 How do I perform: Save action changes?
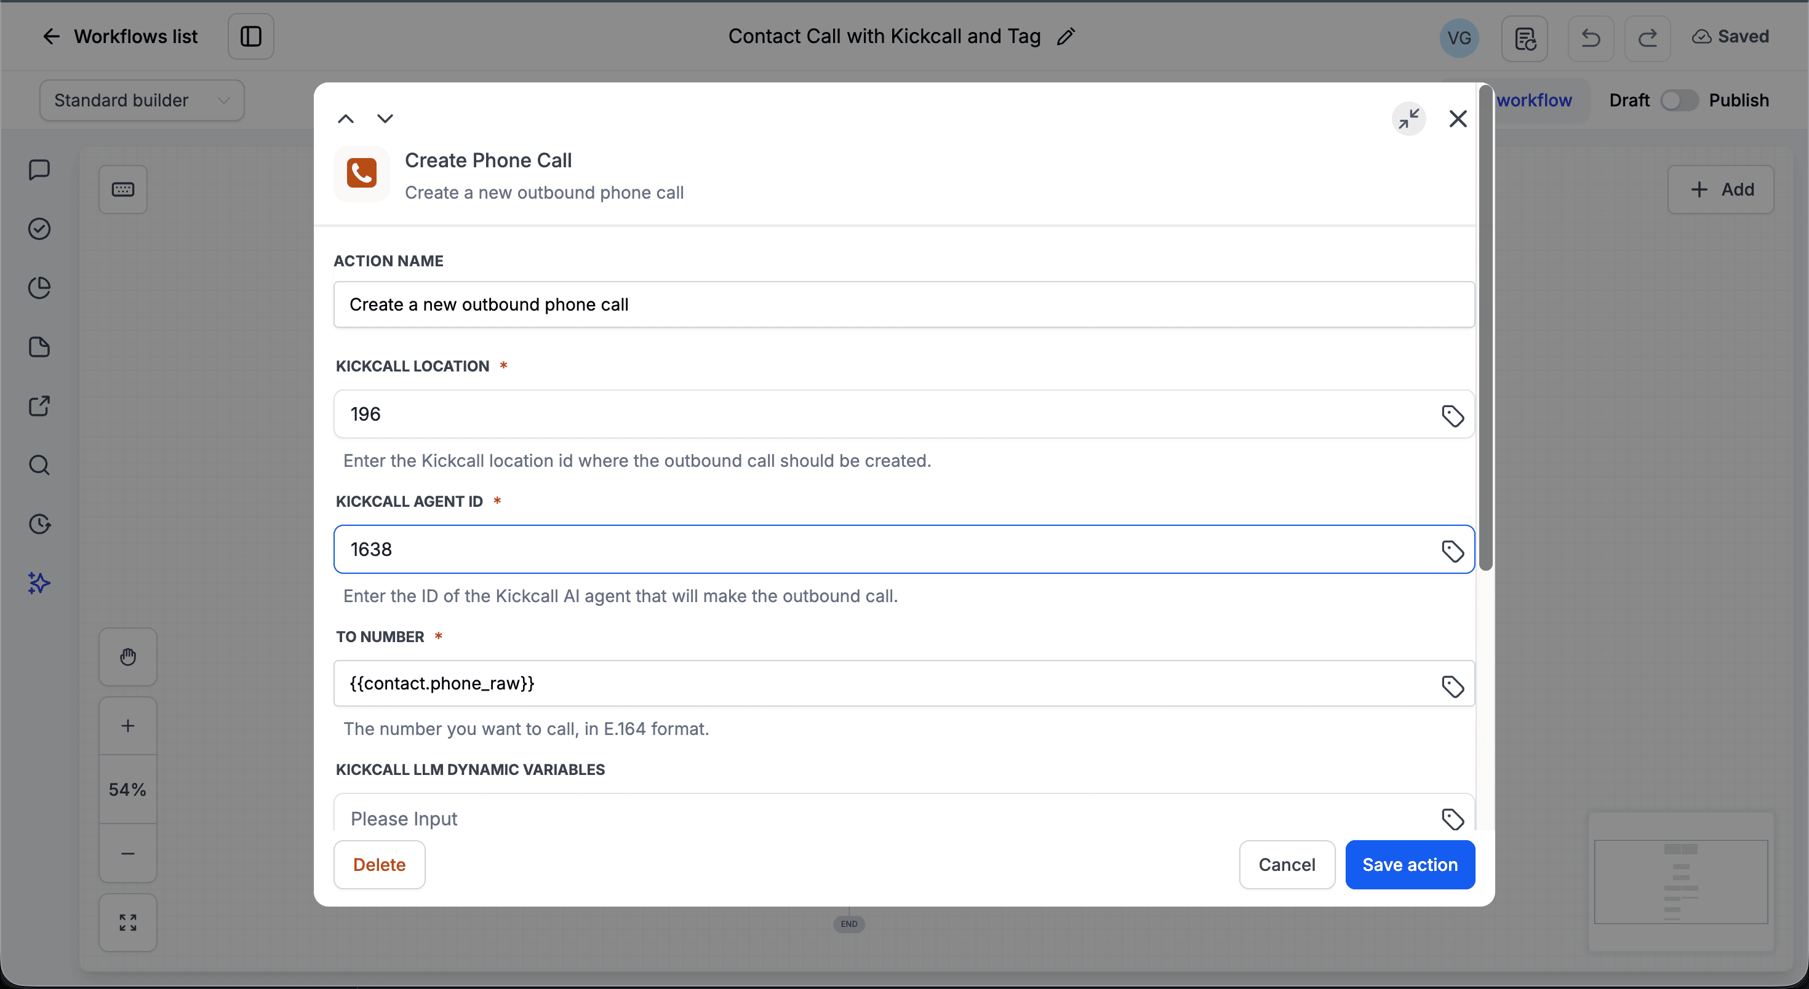click(1410, 865)
